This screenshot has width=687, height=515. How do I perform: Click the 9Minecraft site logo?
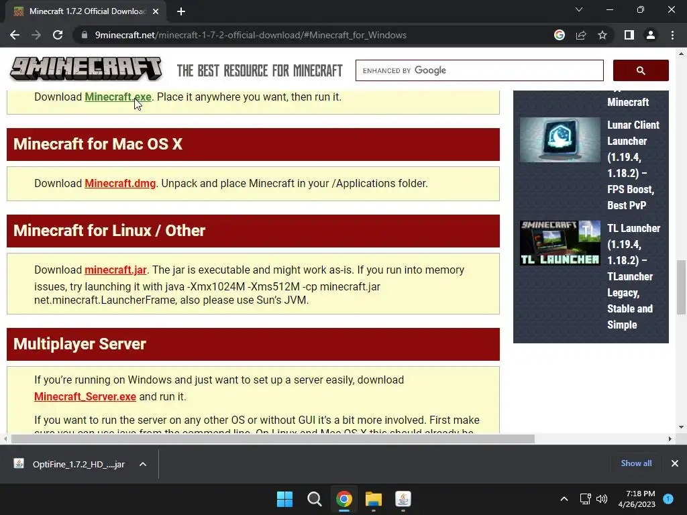point(86,69)
